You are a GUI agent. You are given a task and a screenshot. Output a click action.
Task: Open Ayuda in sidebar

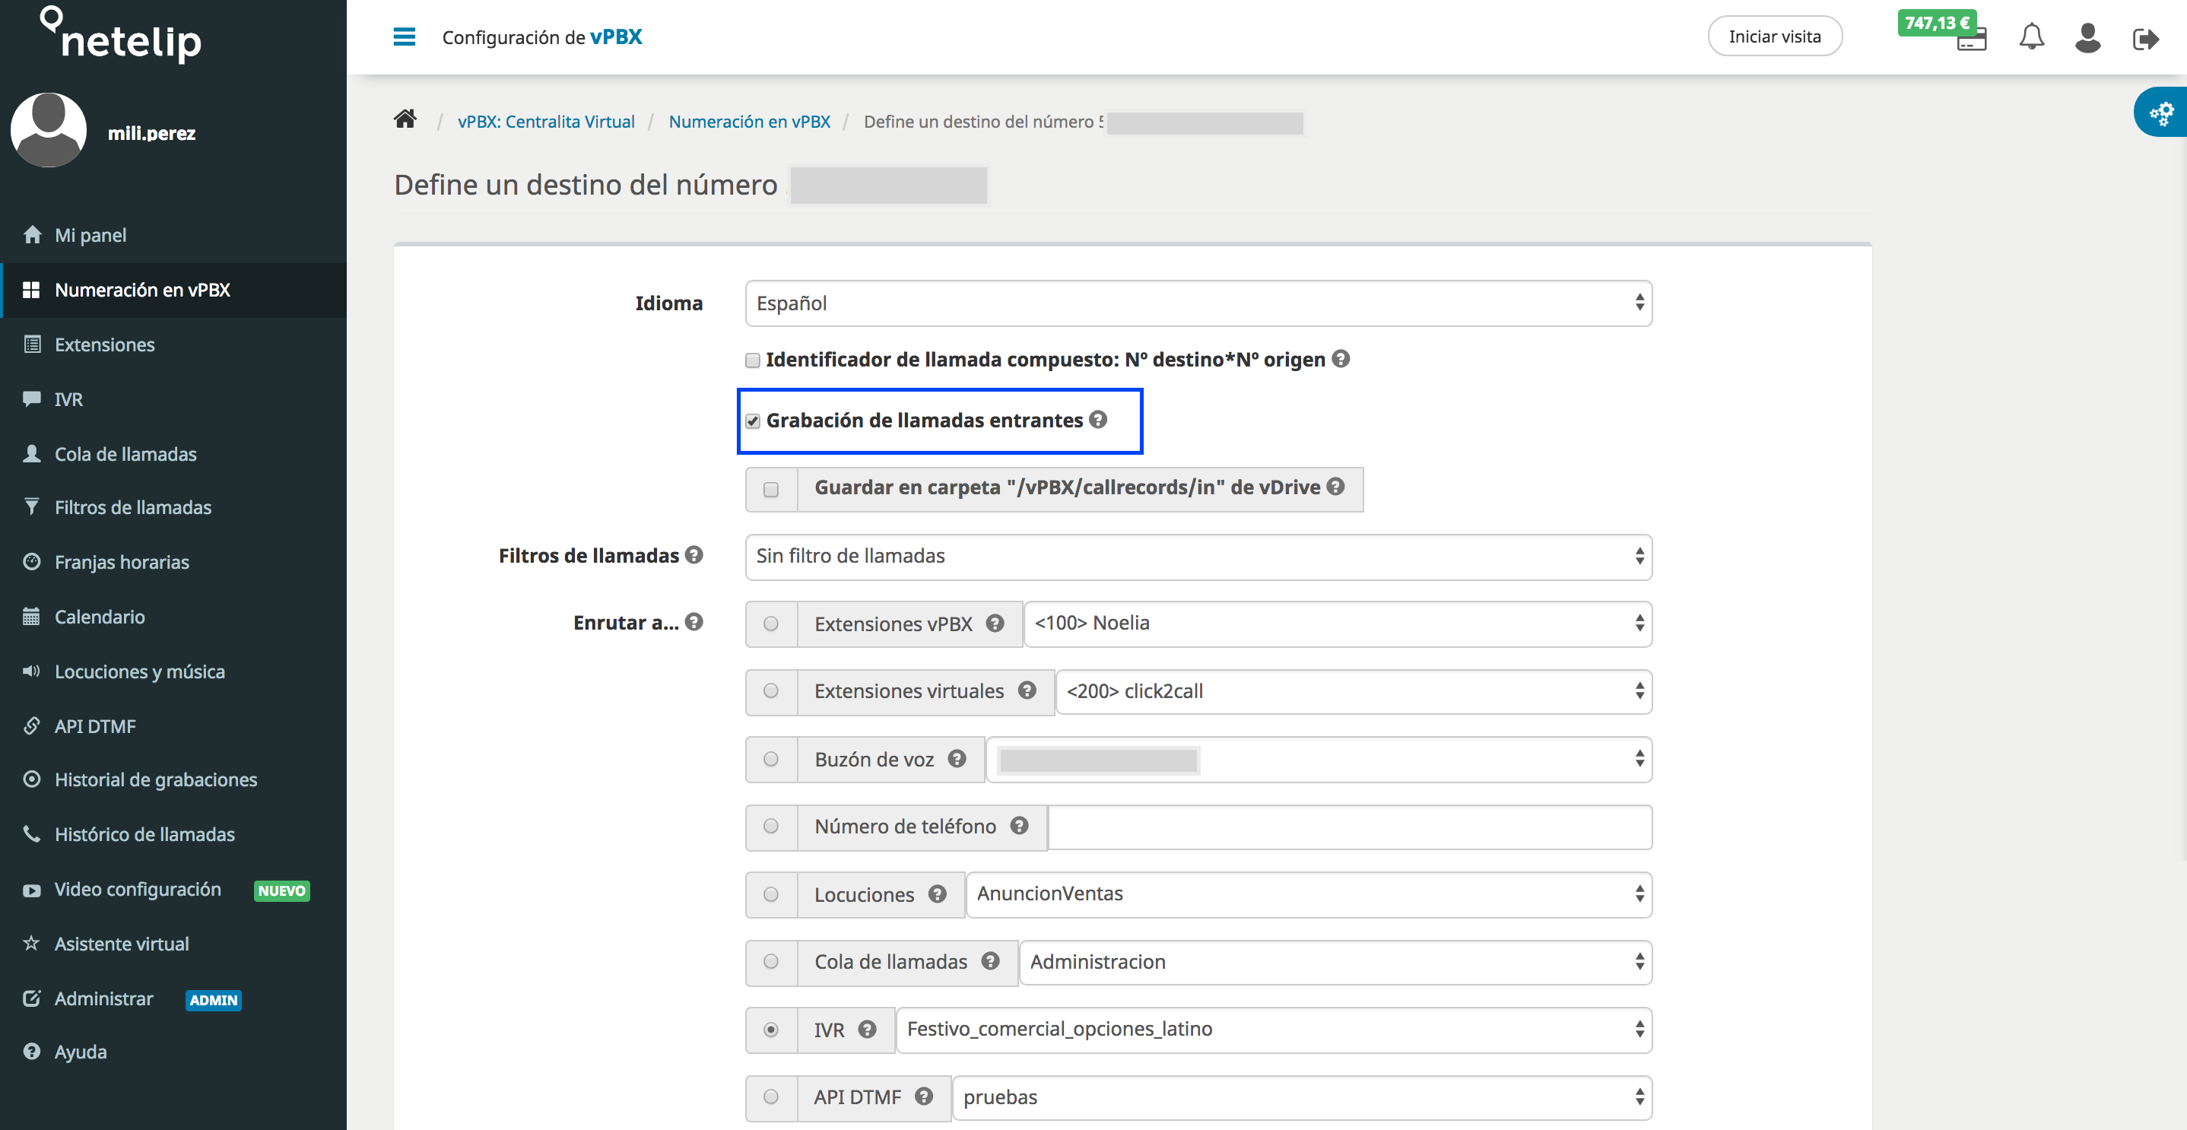coord(173,1051)
